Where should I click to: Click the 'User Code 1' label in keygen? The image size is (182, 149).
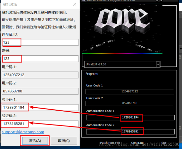pyautogui.click(x=94, y=85)
